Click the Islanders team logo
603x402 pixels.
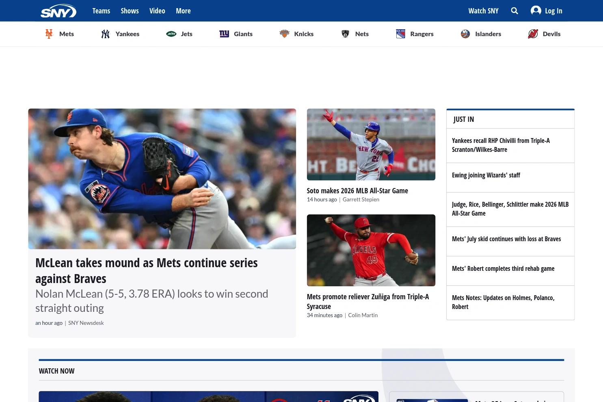tap(465, 34)
